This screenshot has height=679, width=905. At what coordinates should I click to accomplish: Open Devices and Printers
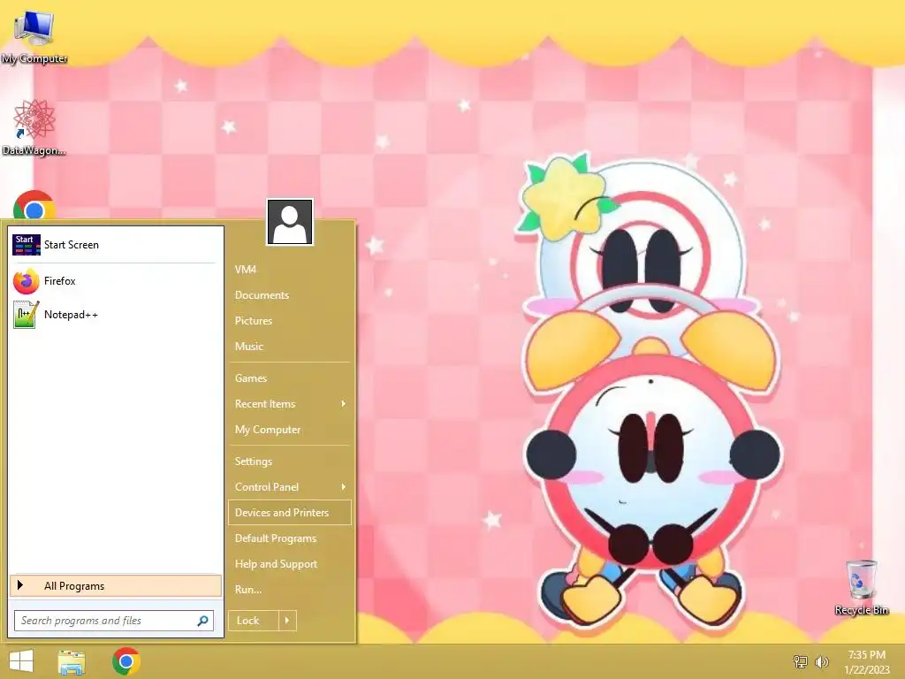point(290,513)
